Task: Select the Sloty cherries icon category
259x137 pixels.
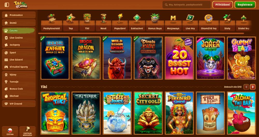Action: point(227,22)
